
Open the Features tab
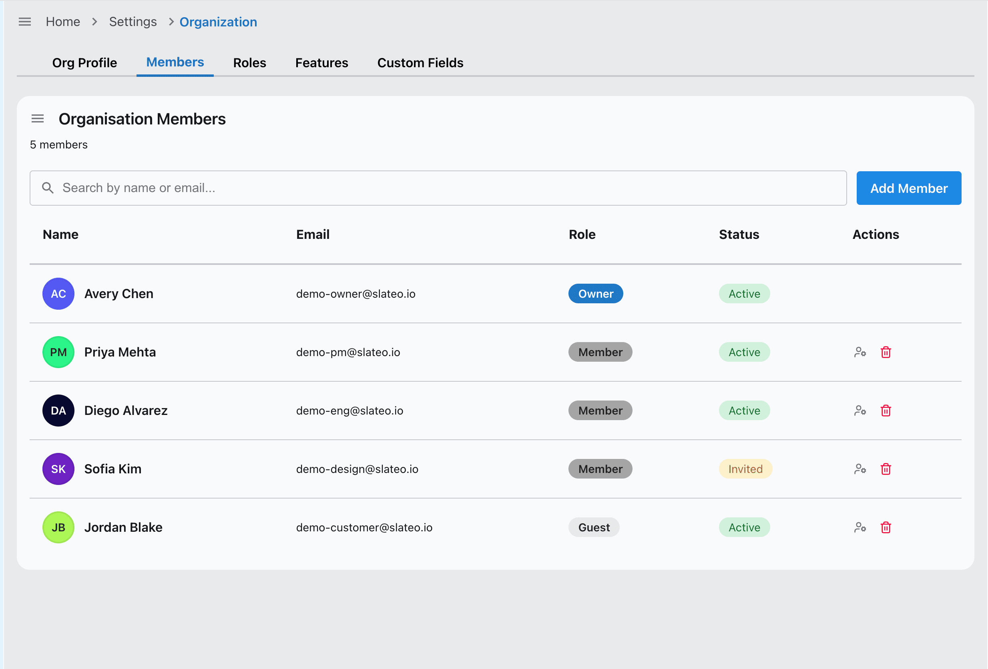pyautogui.click(x=322, y=63)
